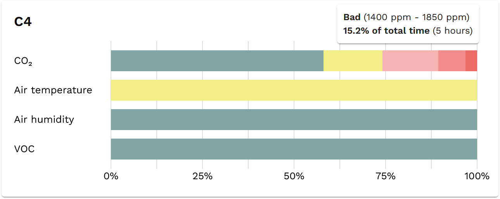Select the 25% axis tick label
Screen dimensions: 500x199
[x=202, y=177]
